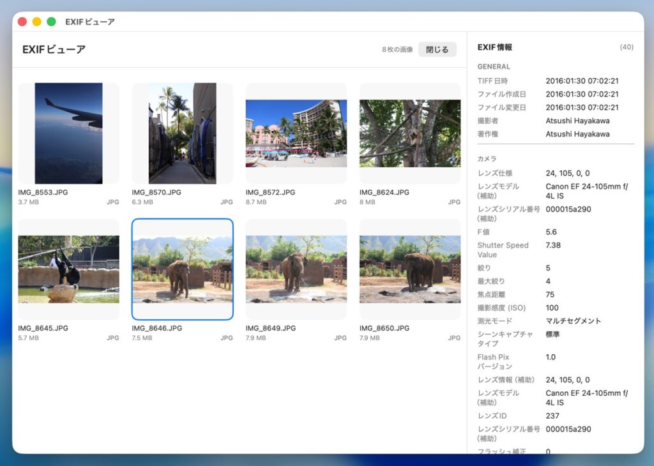The width and height of the screenshot is (654, 466).
Task: Click the TIFF 日時 date value
Action: (582, 81)
